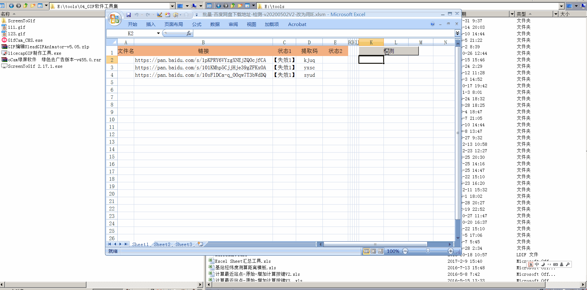Open the round Office button menu
This screenshot has height=290, width=587.
[x=114, y=19]
